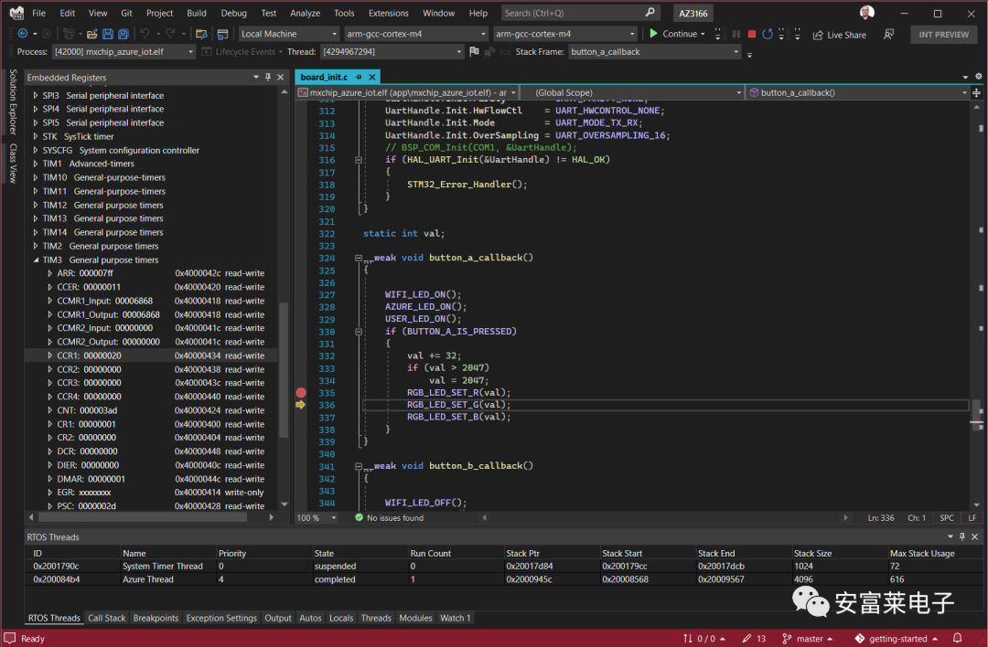Open the Thread selection dropdown
The image size is (988, 647).
pyautogui.click(x=392, y=51)
